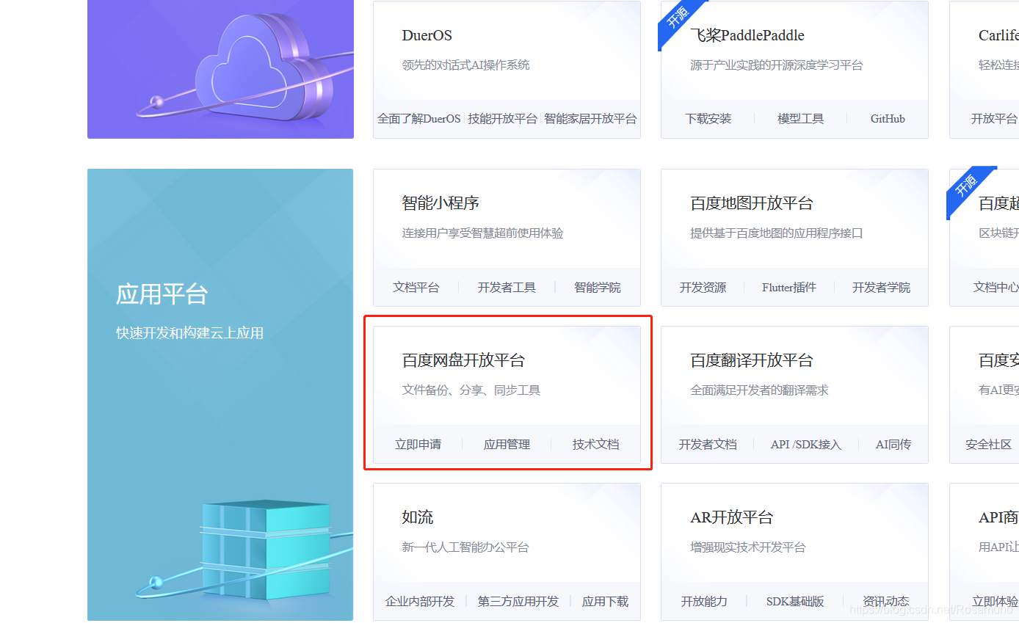Screen dimensions: 1019x623
Task: Click text 文件备份、分享、同步工具
Action: (471, 390)
